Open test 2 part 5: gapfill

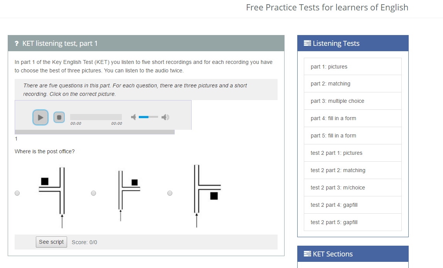(x=334, y=222)
